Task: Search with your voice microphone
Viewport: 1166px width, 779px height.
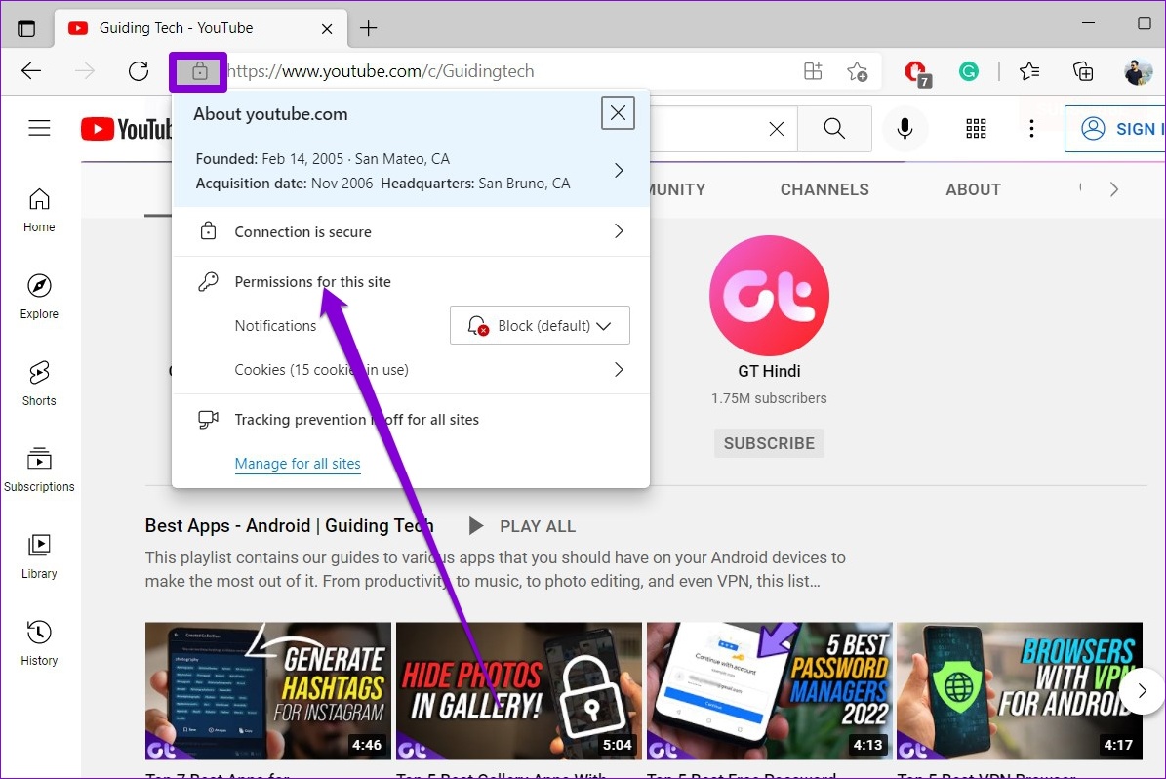Action: (905, 129)
